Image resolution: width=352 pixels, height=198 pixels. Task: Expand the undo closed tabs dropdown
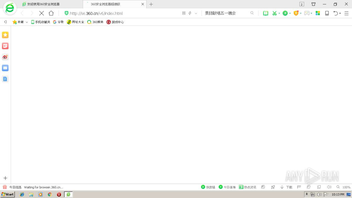click(x=340, y=13)
